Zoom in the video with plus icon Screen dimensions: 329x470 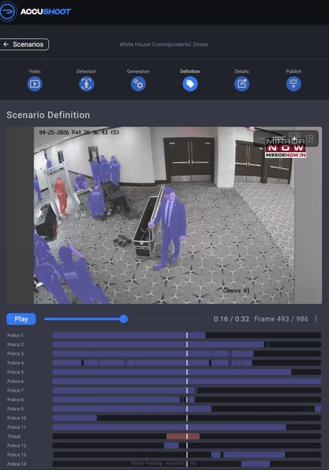(x=294, y=138)
